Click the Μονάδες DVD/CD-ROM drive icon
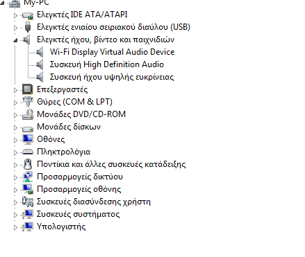 28,114
